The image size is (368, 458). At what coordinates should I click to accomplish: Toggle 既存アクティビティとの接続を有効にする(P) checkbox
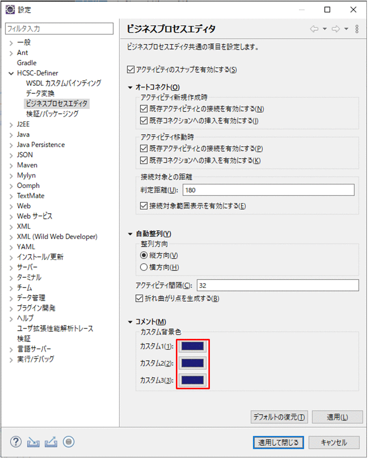pos(144,149)
